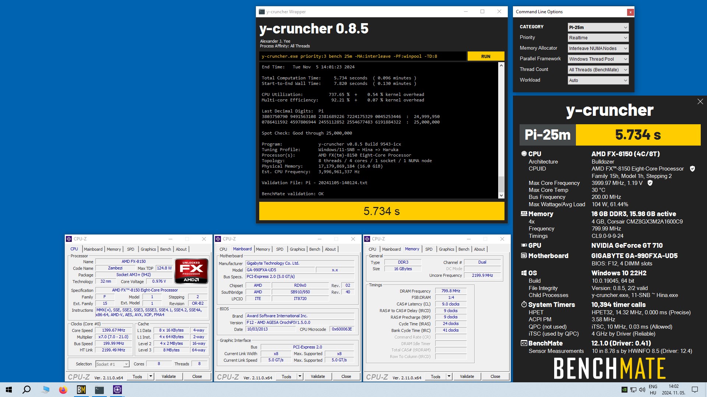The image size is (707, 397).
Task: Click Validate in Mainboard CPU-Z window
Action: point(318,376)
